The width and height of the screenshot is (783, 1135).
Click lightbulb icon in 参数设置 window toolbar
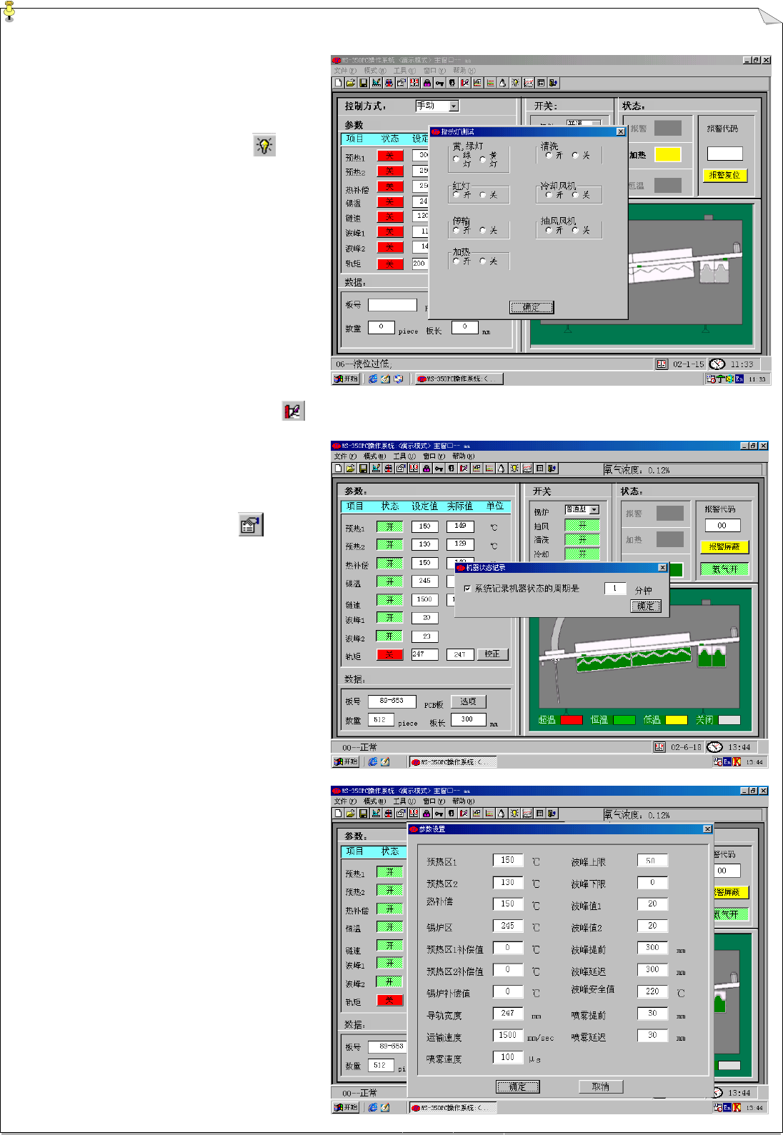(514, 814)
